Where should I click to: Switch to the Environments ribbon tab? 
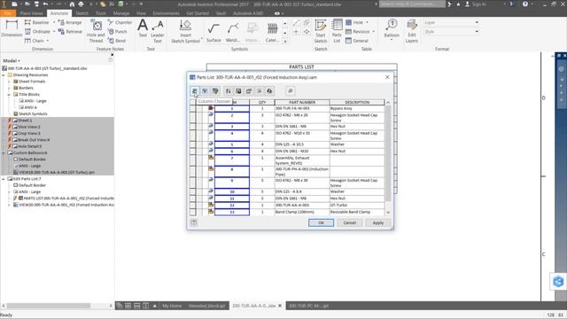coord(167,13)
